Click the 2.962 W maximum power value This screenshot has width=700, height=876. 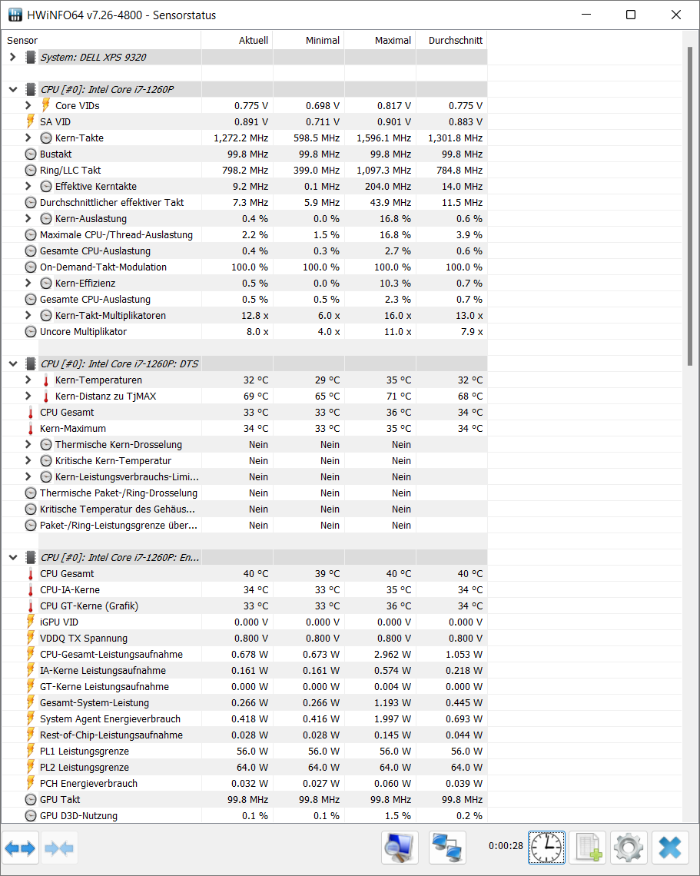(x=393, y=654)
